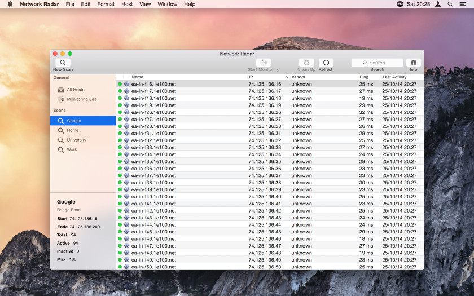Click the globe icon for ea-in-f36.1e100.net
Viewport: 474px width, 296px height.
pos(126,169)
